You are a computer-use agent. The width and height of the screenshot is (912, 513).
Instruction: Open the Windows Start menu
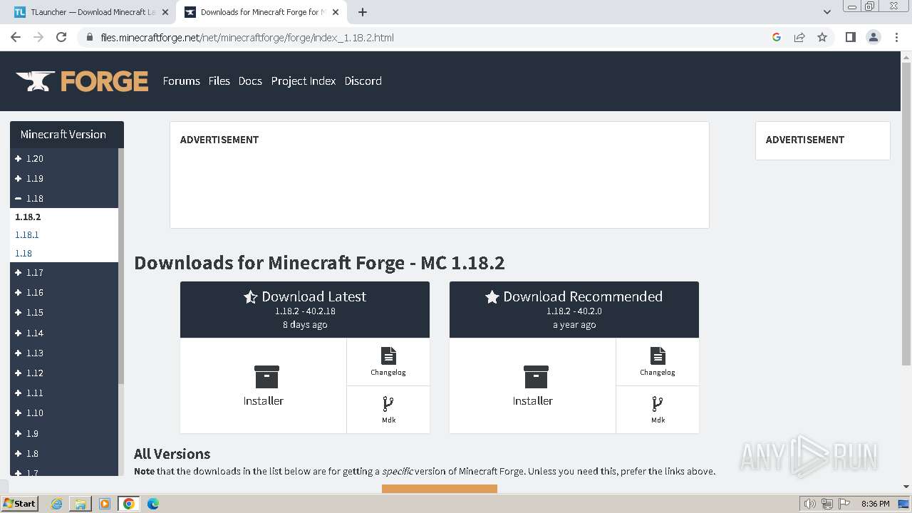coord(19,504)
